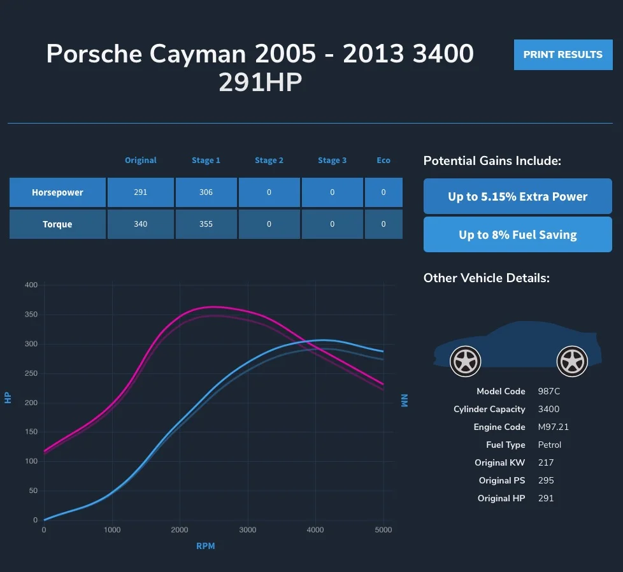Click the Stage 3 torque cell
The image size is (623, 572).
click(x=332, y=224)
